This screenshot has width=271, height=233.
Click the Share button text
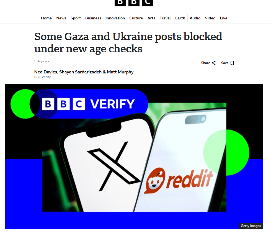tap(205, 63)
